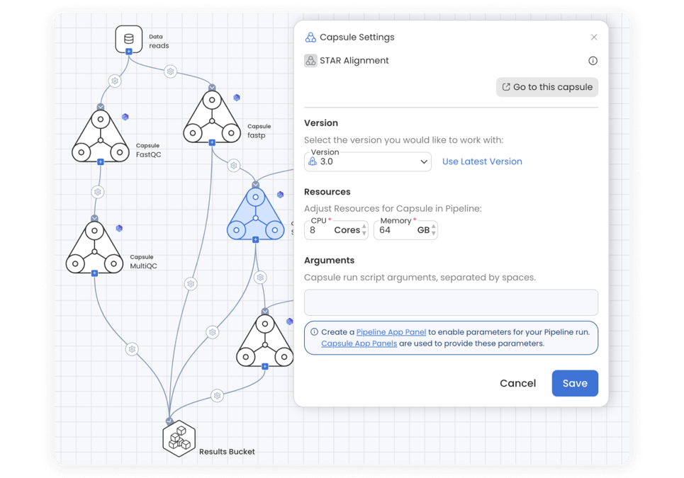Click the STAR Alignment info icon
Image resolution: width=684 pixels, height=478 pixels.
point(593,61)
